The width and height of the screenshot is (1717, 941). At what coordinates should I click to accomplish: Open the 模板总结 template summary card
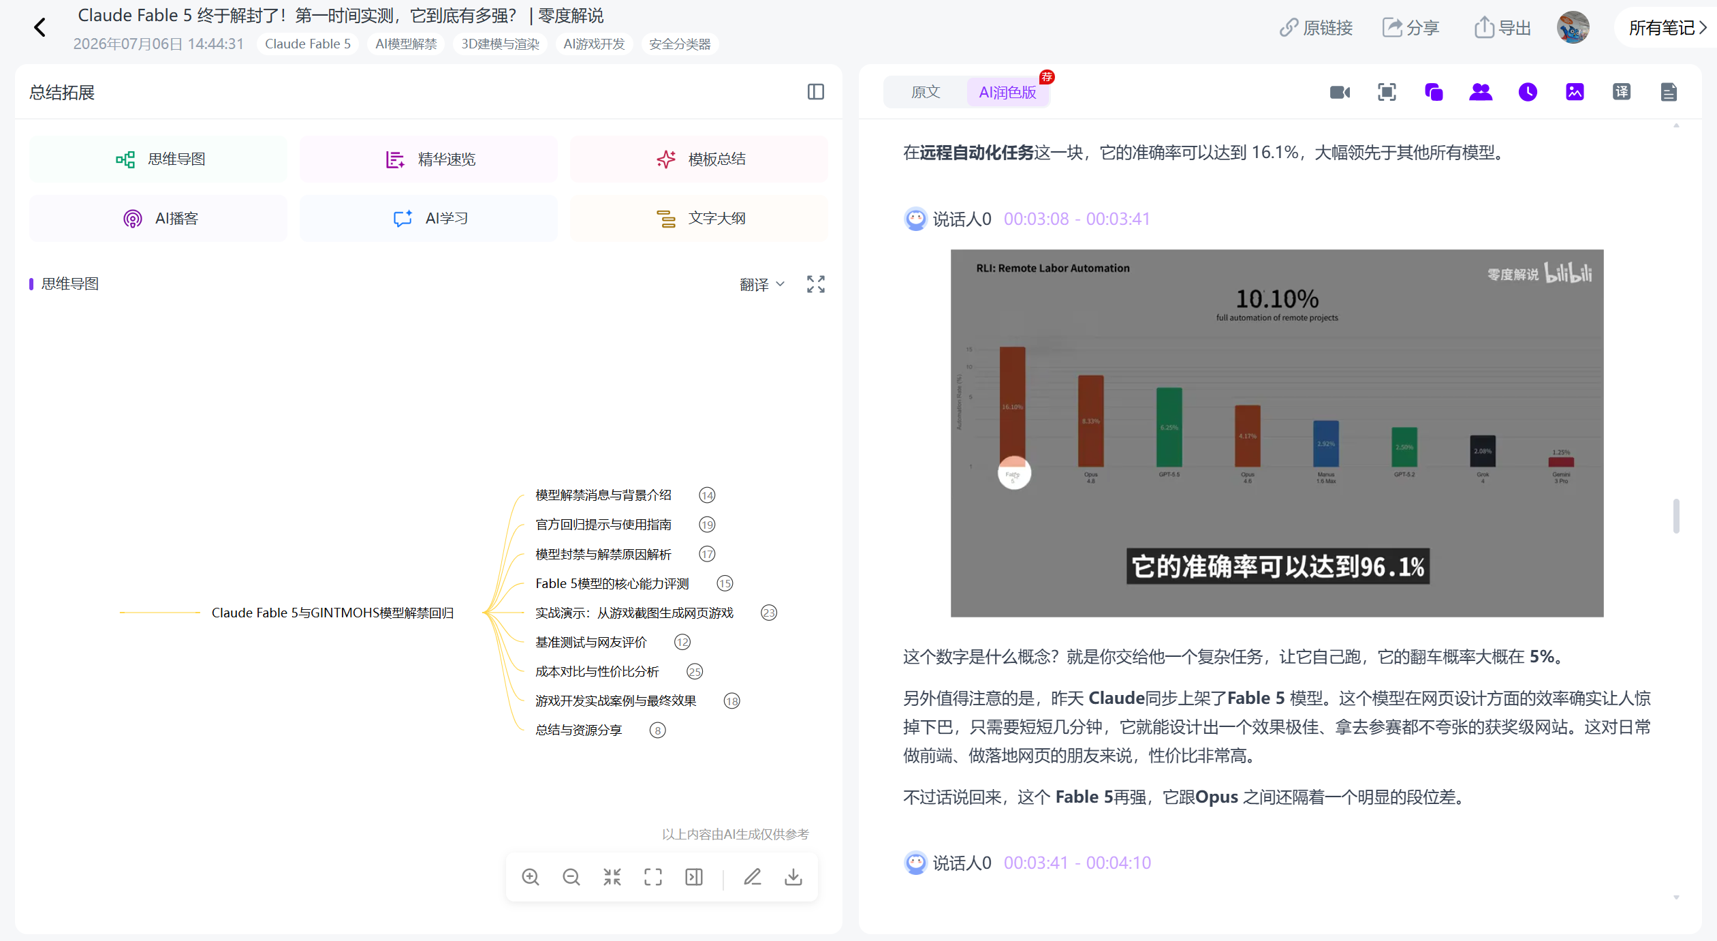699,159
